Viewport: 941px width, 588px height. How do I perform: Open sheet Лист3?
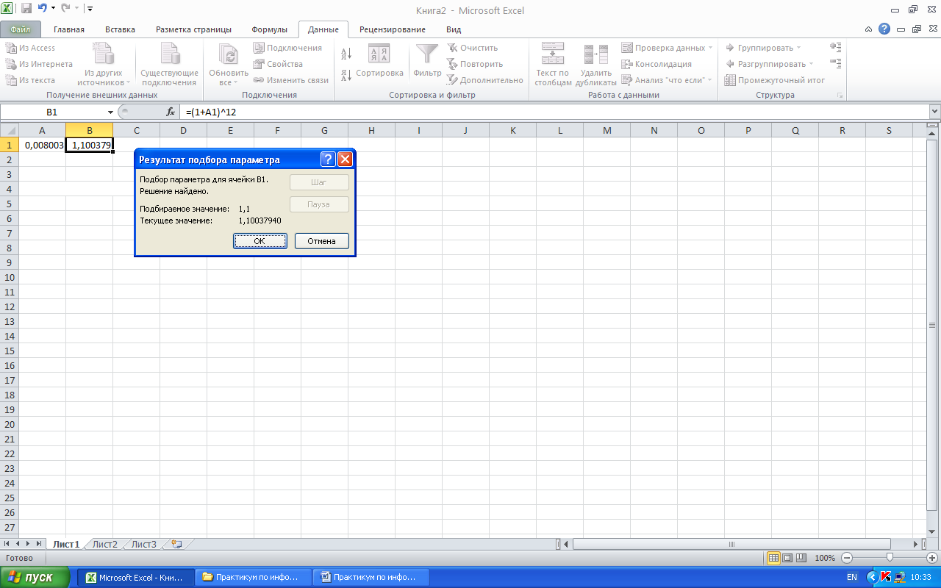tap(144, 545)
